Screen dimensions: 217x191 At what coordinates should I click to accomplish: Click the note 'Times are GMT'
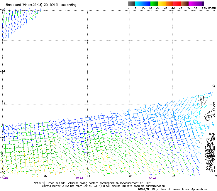(57, 183)
